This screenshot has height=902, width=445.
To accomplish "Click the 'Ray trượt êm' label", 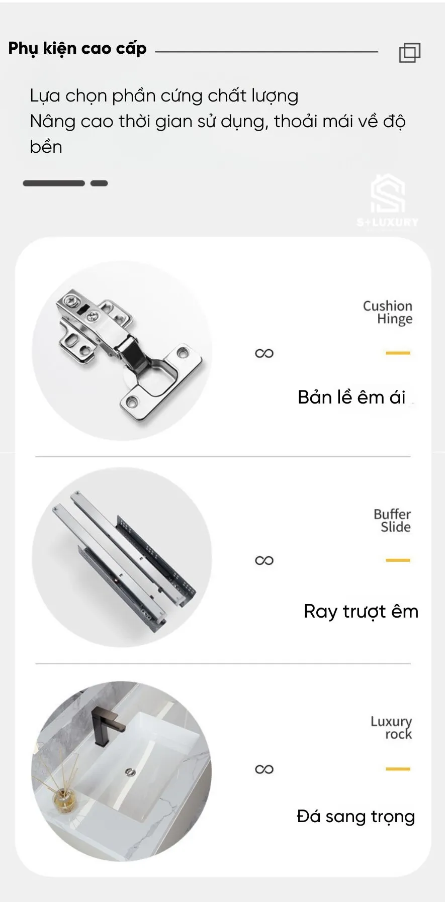I will (x=361, y=612).
